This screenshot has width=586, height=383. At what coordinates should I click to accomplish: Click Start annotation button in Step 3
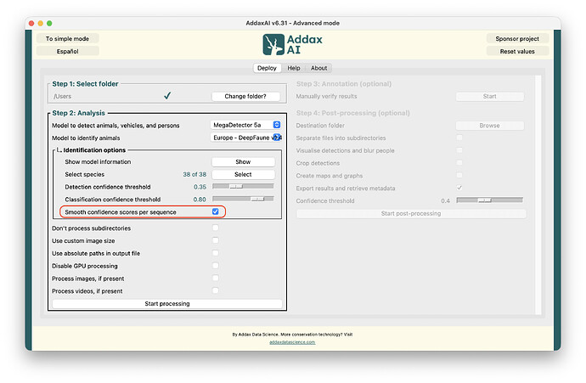click(489, 97)
